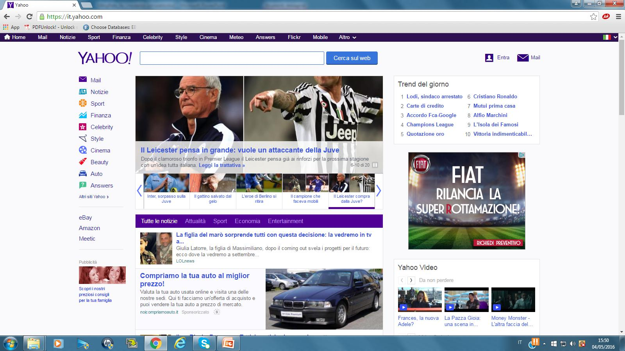Image resolution: width=625 pixels, height=351 pixels.
Task: Expand Altri siti Yahoo link
Action: [x=94, y=197]
